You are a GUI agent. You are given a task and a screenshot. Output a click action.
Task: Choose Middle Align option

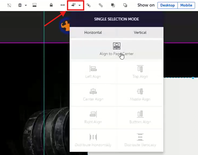pos(140,95)
